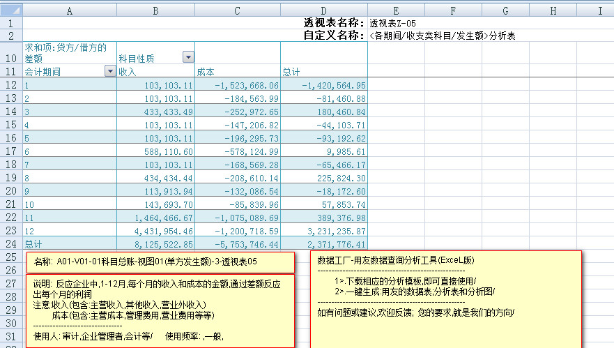Screen dimensions: 614x348
Task: Select period 12 income cell 4,431,954.46
Action: click(x=156, y=231)
